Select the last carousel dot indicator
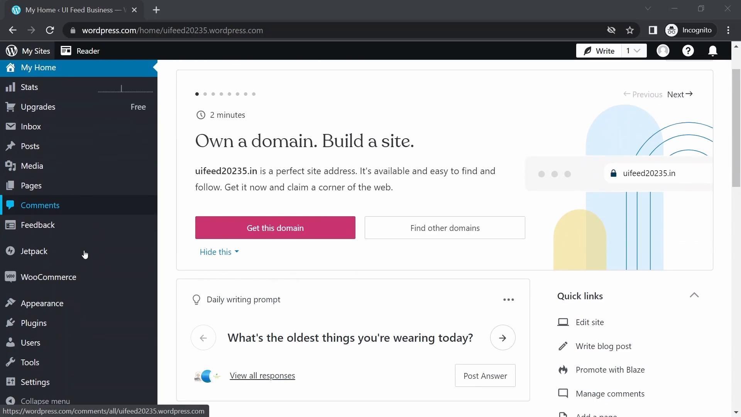This screenshot has width=741, height=417. pos(254,94)
